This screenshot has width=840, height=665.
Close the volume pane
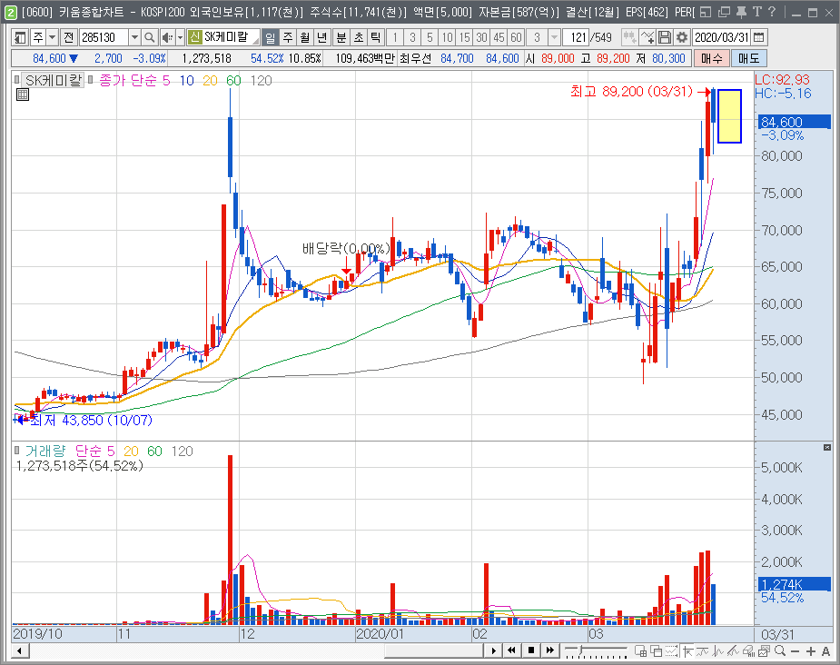(827, 448)
